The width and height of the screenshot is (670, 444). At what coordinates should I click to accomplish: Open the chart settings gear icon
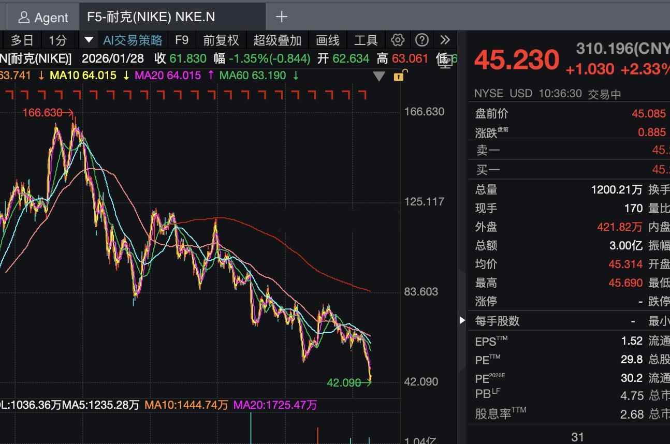[x=398, y=40]
